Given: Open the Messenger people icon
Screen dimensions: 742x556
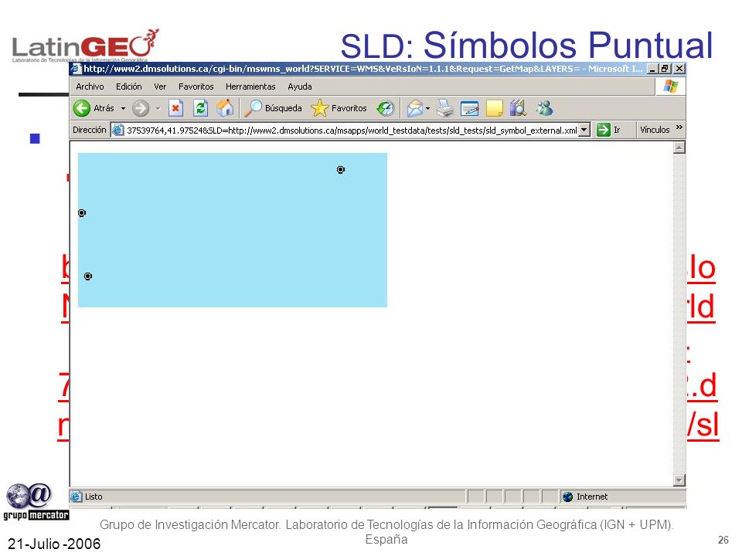Looking at the screenshot, I should click(544, 108).
